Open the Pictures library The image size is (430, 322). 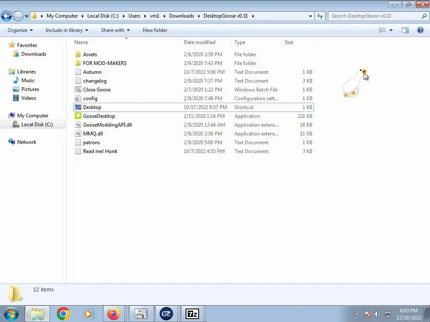click(x=30, y=89)
